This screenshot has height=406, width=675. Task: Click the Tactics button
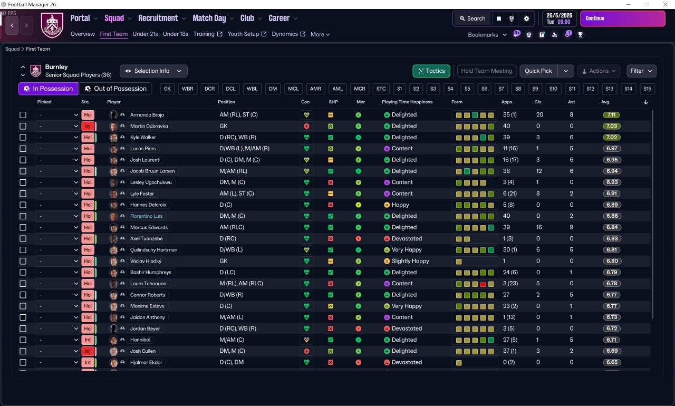(x=431, y=71)
